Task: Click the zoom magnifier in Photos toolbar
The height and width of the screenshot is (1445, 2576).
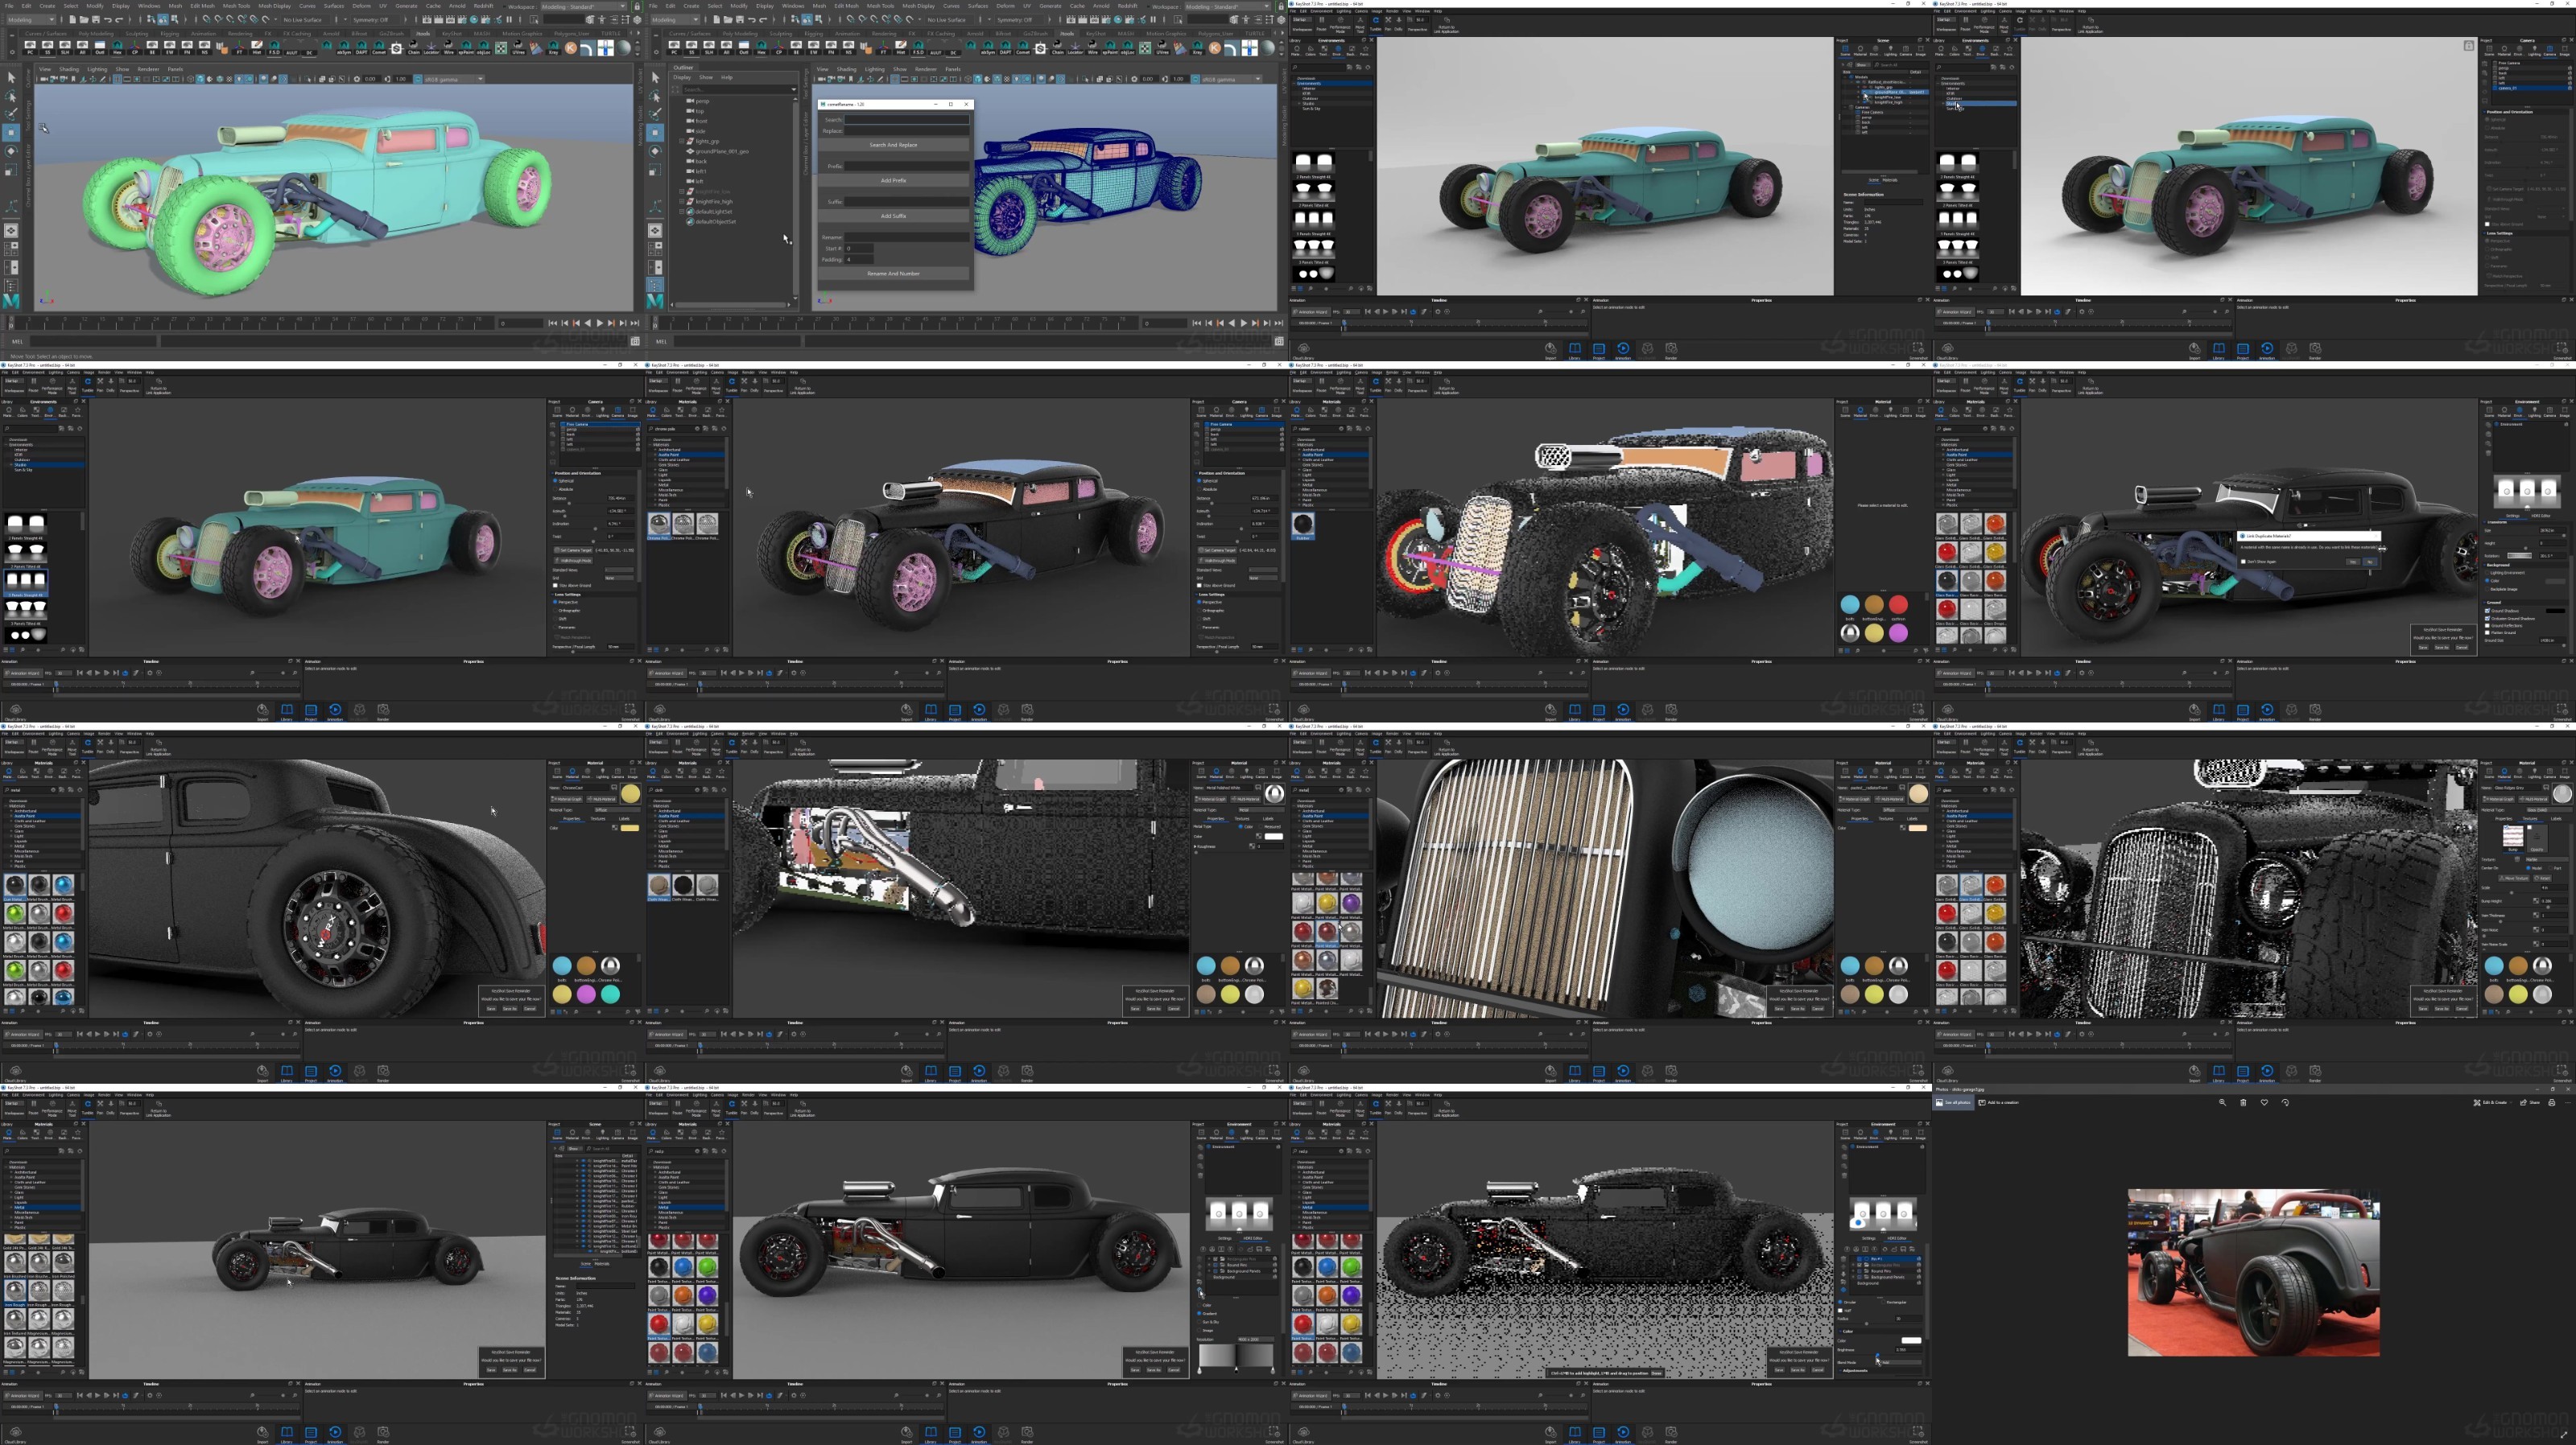Action: (x=2223, y=1102)
